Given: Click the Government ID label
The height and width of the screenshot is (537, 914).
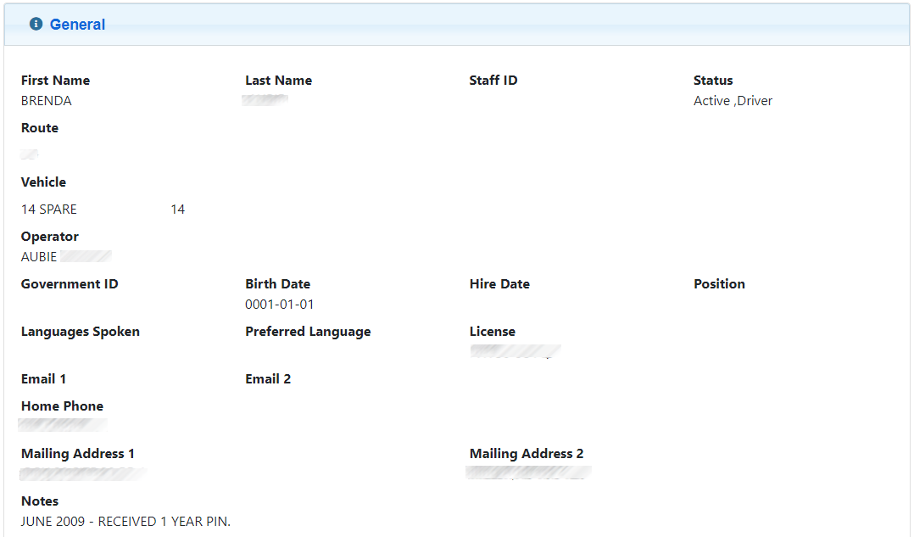Looking at the screenshot, I should [70, 284].
